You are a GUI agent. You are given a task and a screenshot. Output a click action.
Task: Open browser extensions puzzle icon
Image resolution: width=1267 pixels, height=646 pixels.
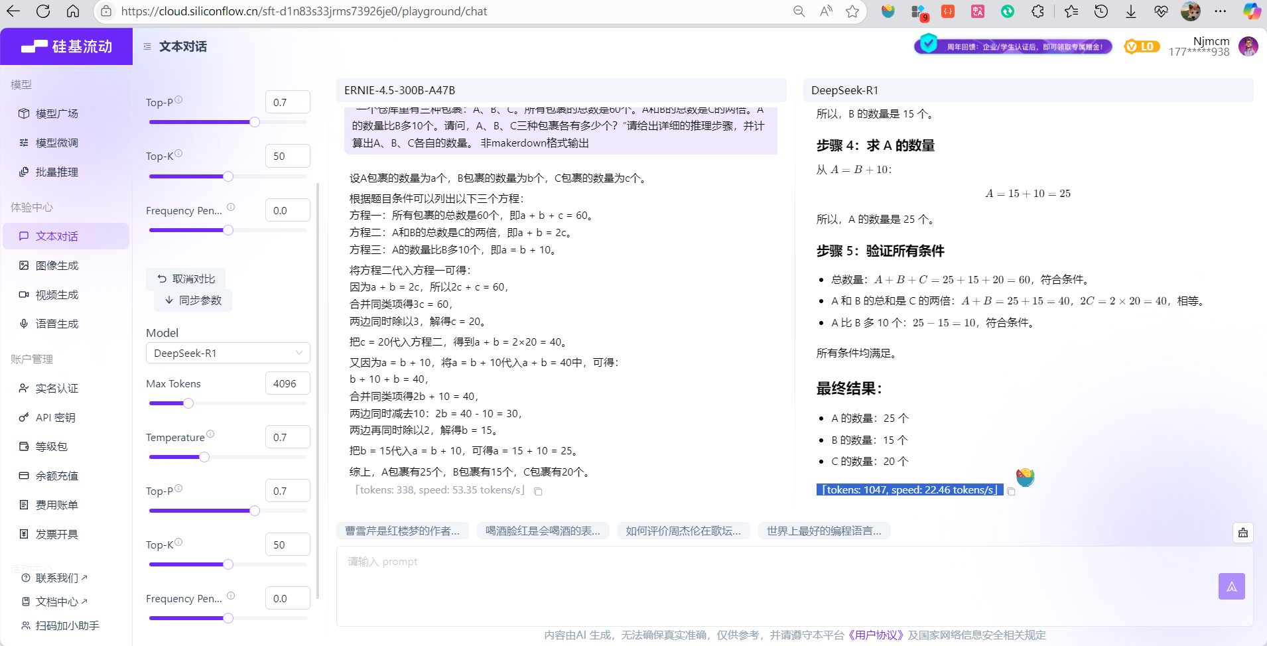click(1038, 11)
